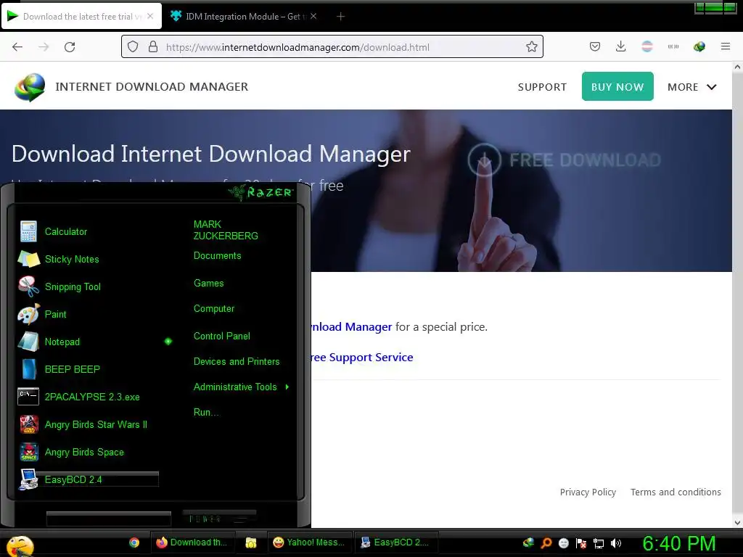Open the SUPPORT page link
The width and height of the screenshot is (743, 557).
(542, 87)
